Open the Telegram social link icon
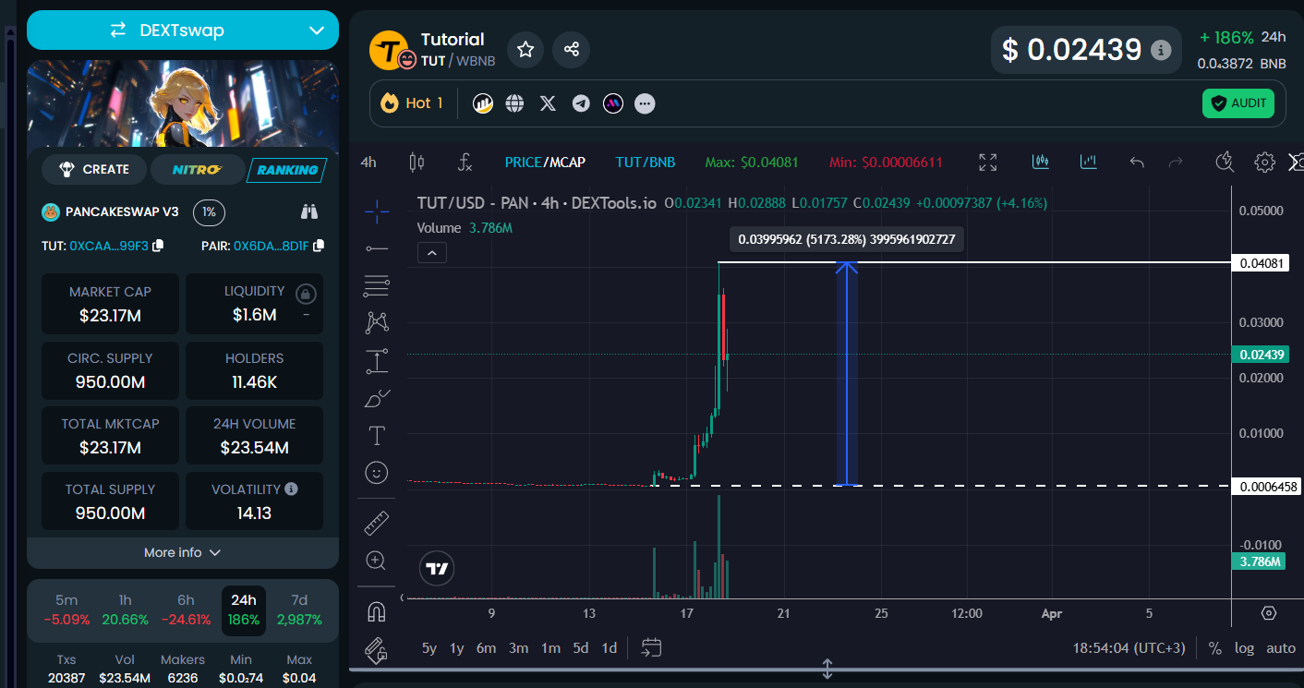Viewport: 1304px width, 688px height. coord(581,103)
